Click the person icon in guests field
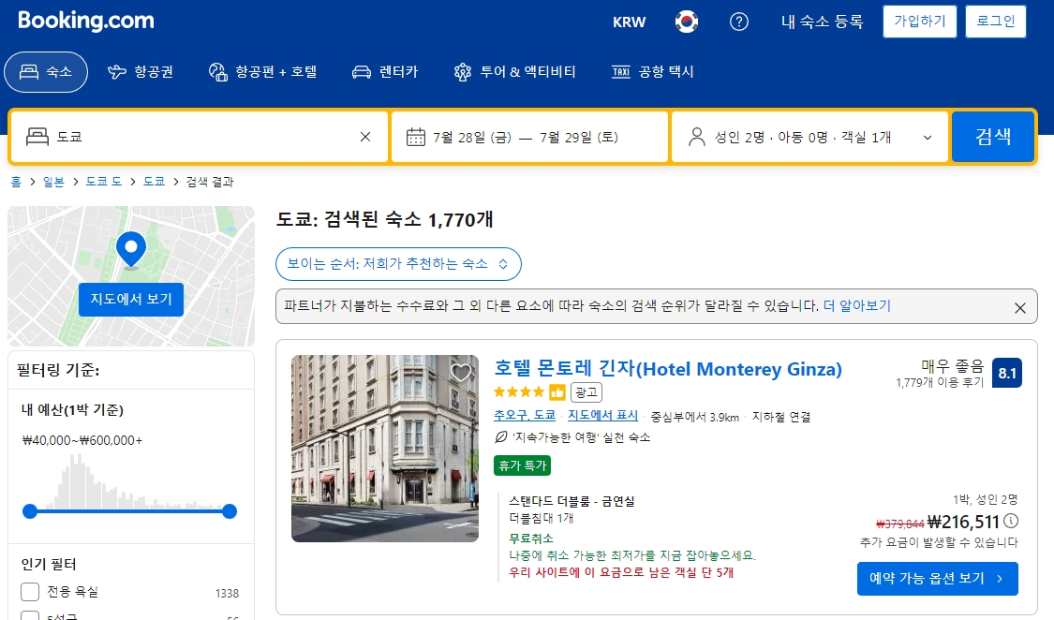Image resolution: width=1054 pixels, height=620 pixels. pyautogui.click(x=696, y=137)
